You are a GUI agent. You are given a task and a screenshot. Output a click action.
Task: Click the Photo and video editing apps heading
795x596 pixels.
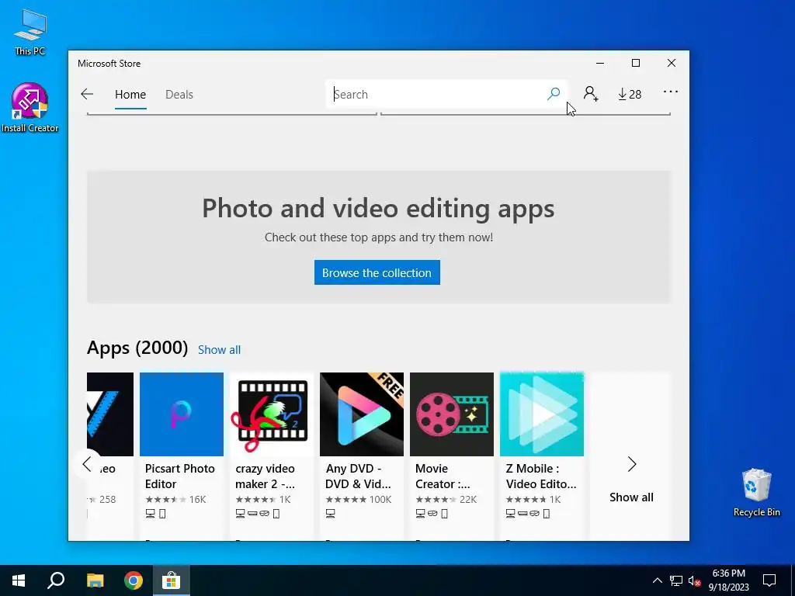378,208
